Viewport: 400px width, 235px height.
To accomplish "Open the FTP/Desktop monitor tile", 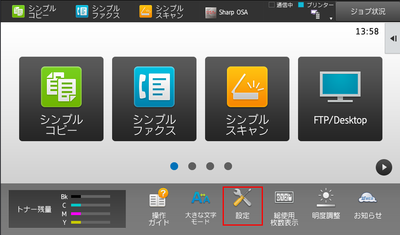I will coord(340,99).
